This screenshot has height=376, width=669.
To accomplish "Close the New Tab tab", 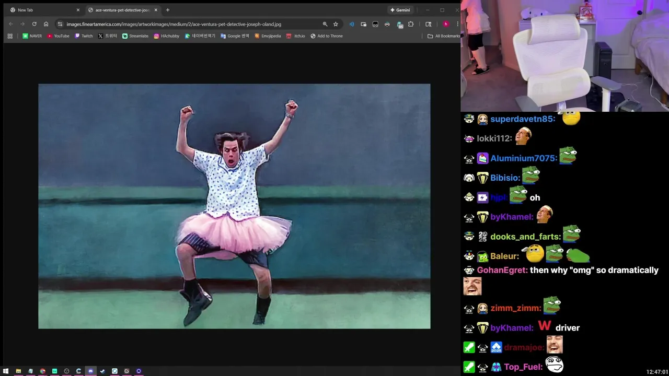I will pos(78,10).
